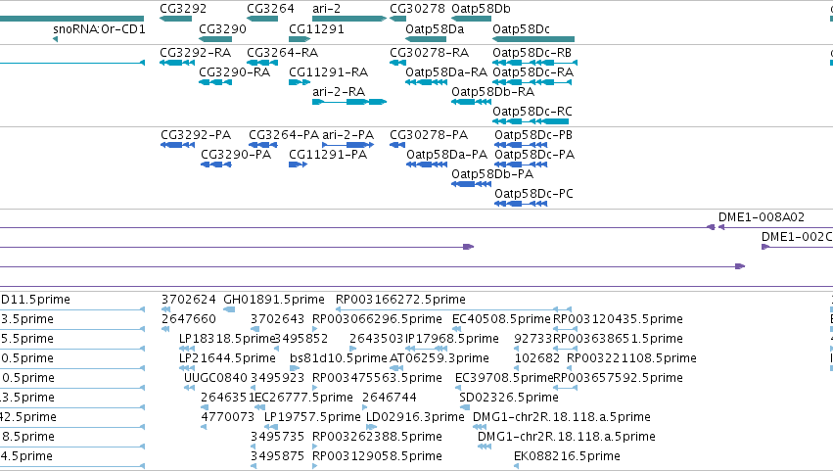Select transcript CG11291-RA
The width and height of the screenshot is (833, 471).
point(300,82)
